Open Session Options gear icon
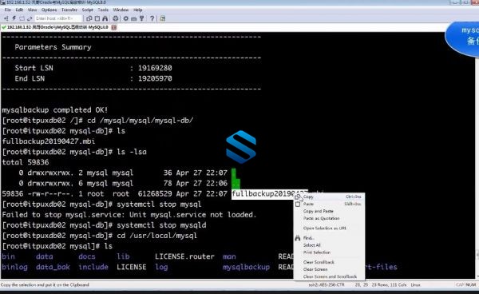The image size is (479, 294). coord(126,18)
